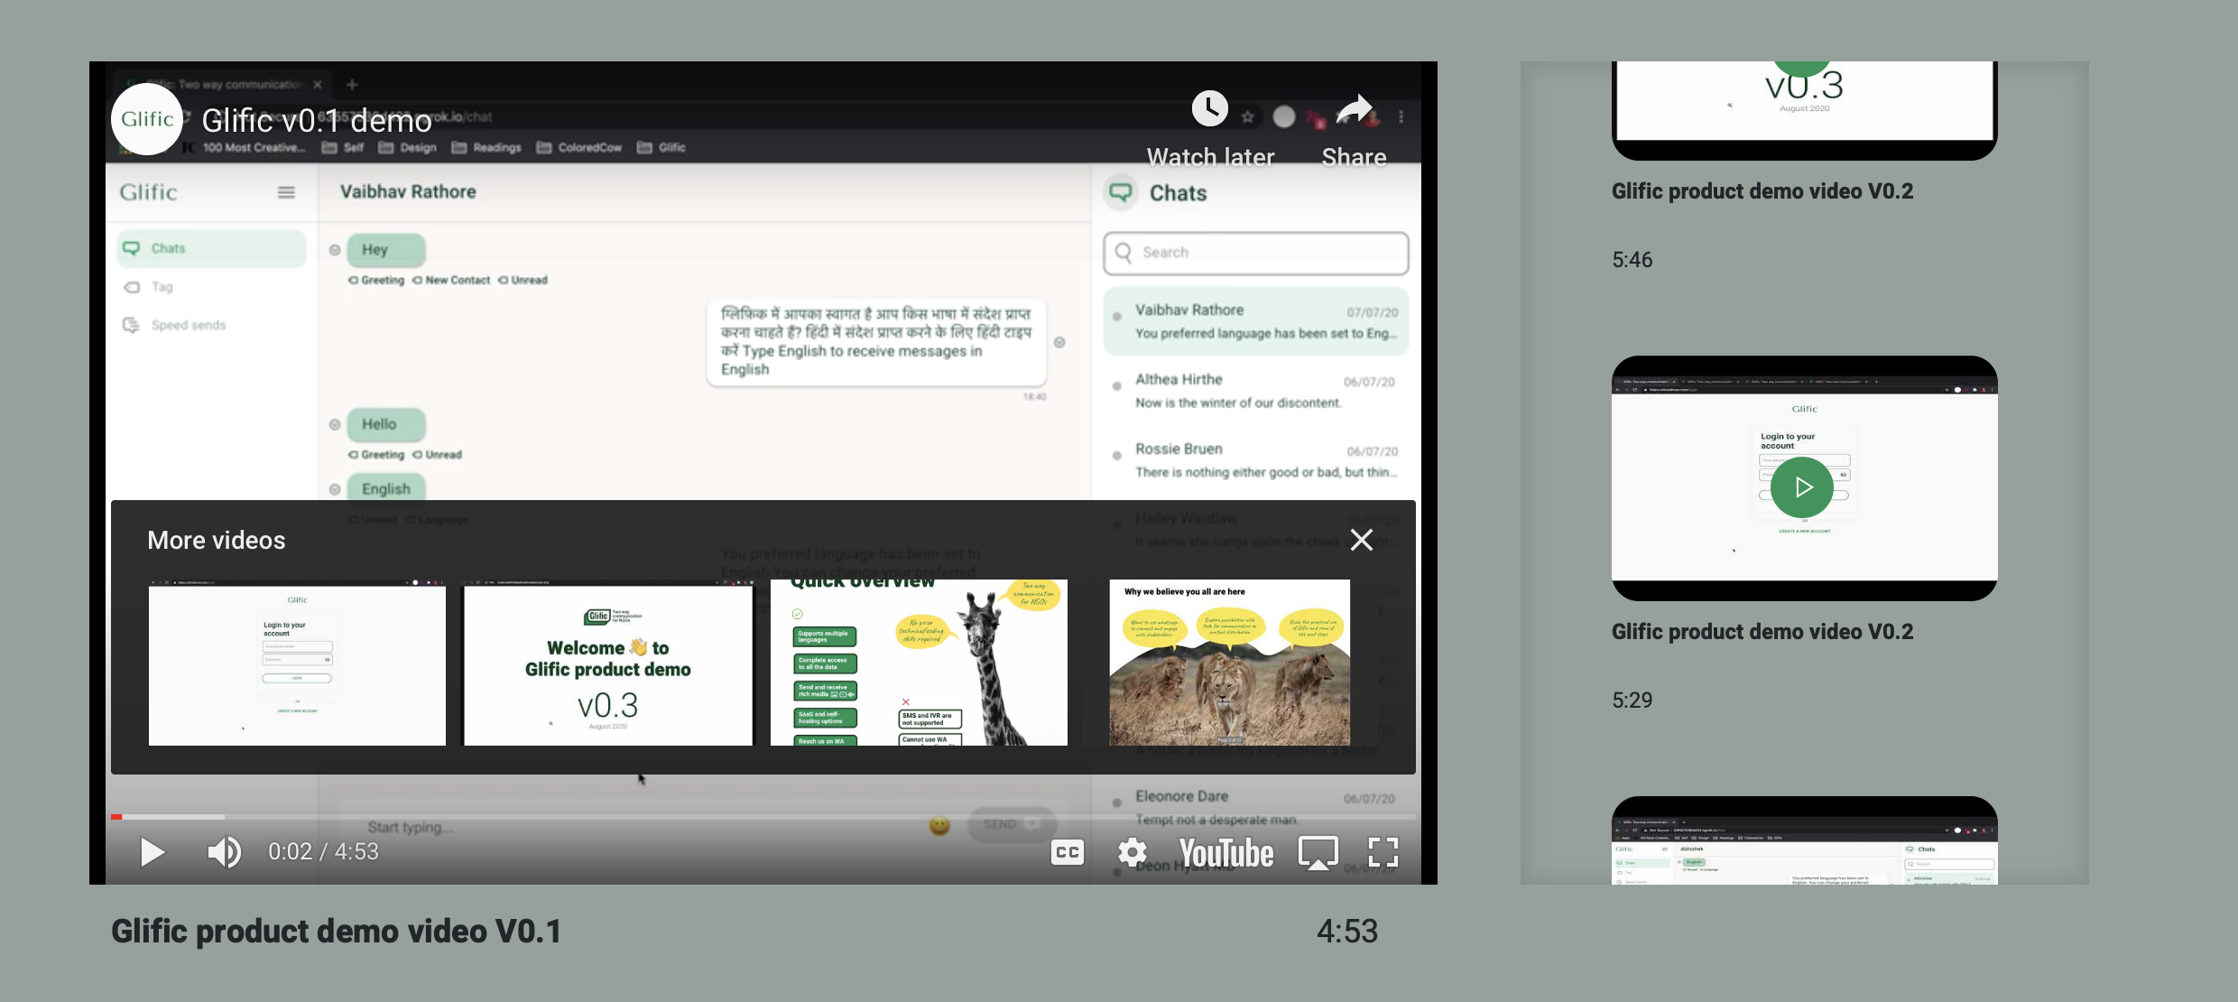Screen dimensions: 2238x1002
Task: Open the Welcome to Glific v0.3 thumbnail
Action: click(x=607, y=663)
